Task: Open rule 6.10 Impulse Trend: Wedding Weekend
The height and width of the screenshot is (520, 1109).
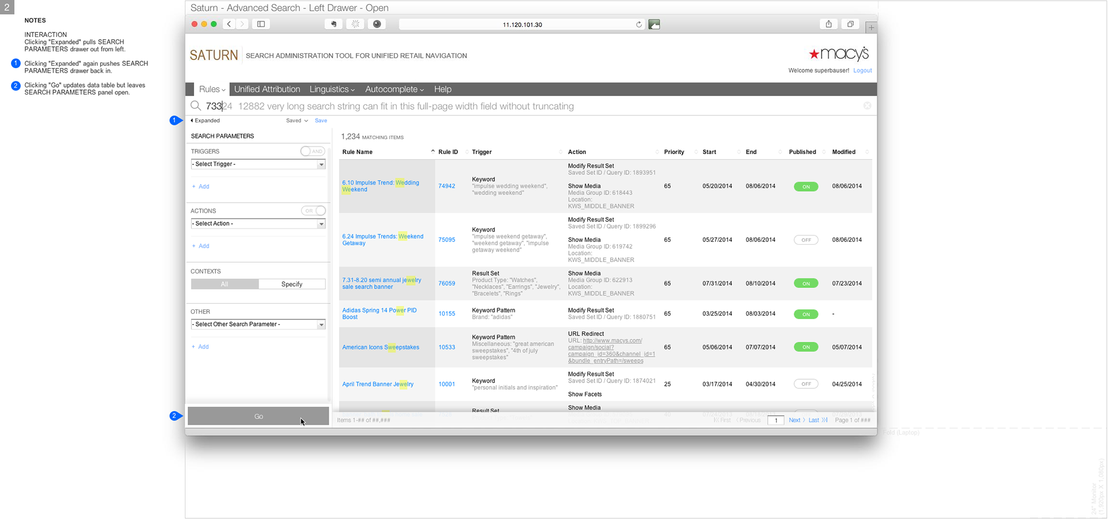Action: click(x=381, y=186)
